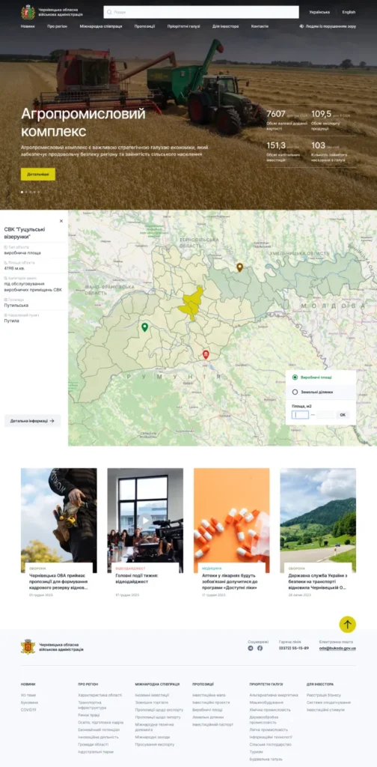The width and height of the screenshot is (377, 767).
Task: Open the Пріоритетні галузі header menu
Action: 183,26
